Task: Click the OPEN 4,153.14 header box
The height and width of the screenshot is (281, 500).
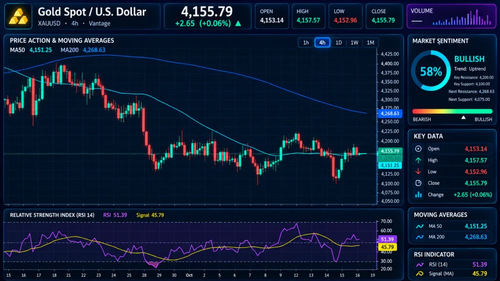Action: pos(271,16)
